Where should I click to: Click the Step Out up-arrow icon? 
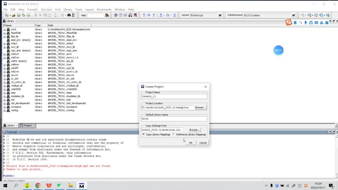coord(154,15)
